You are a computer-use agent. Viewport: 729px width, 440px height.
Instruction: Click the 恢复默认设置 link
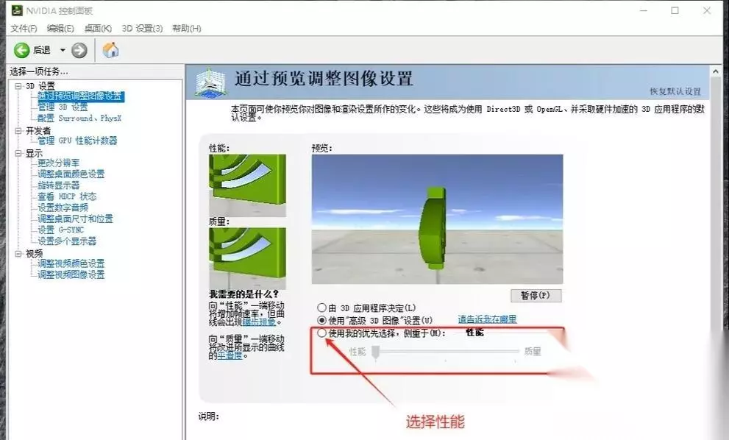pos(675,91)
